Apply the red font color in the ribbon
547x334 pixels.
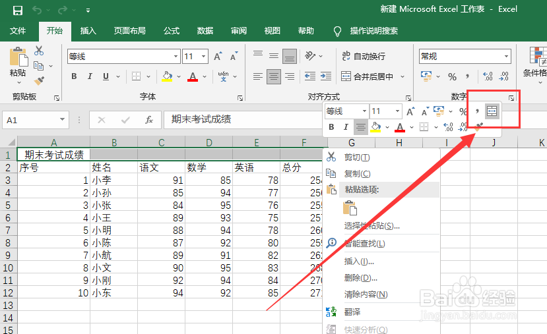pos(193,76)
